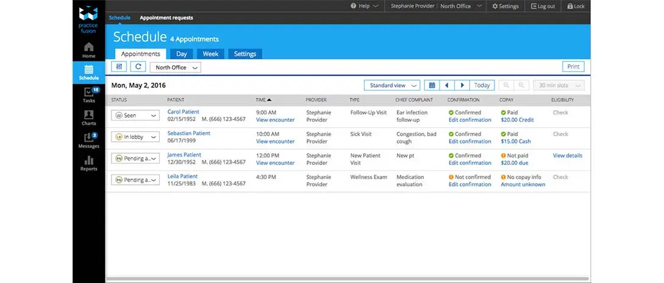Image resolution: width=664 pixels, height=283 pixels.
Task: Switch to the Week tab
Action: [210, 54]
